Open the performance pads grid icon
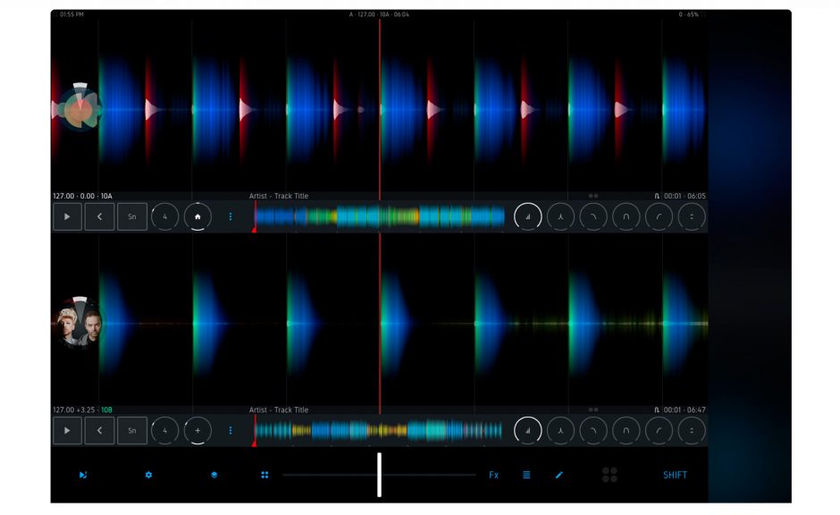This screenshot has height=515, width=840. (x=265, y=475)
